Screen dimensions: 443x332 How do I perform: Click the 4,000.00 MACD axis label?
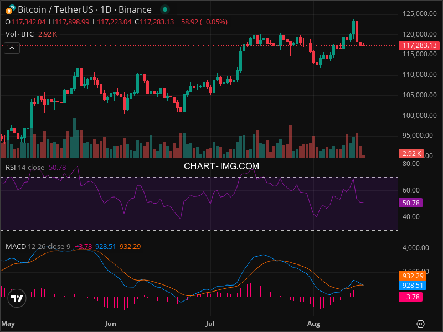point(416,248)
